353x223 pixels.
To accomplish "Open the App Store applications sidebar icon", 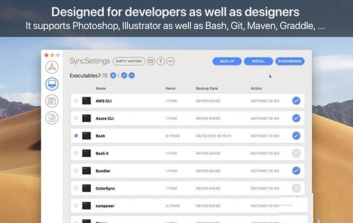I will pos(52,67).
